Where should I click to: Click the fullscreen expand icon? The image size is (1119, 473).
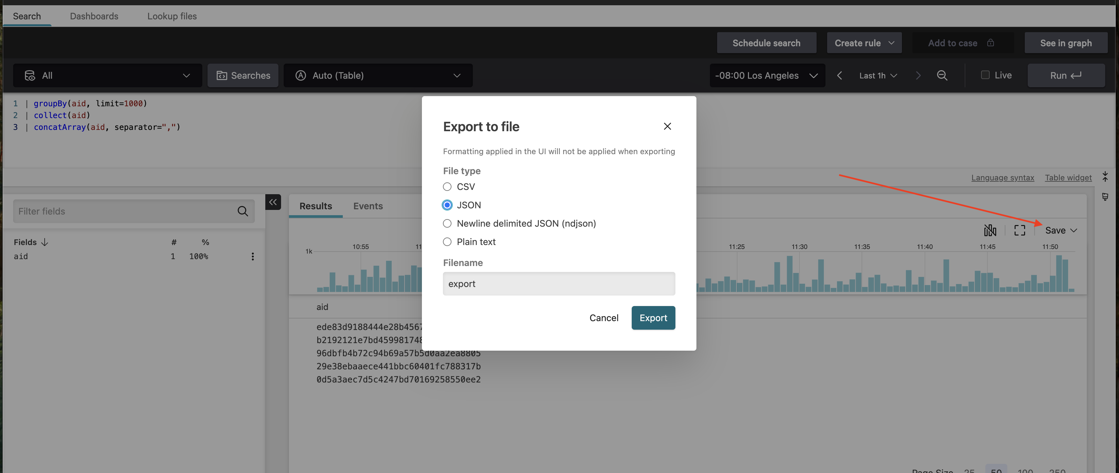click(x=1020, y=230)
